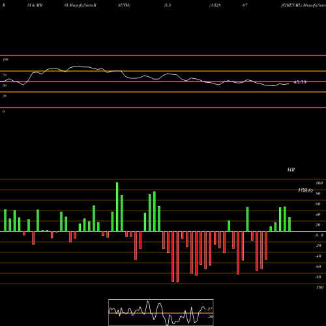Viewport: 326px width, 326px height.
Task: Click the tallest green MR histogram bar
Action: 117,207
